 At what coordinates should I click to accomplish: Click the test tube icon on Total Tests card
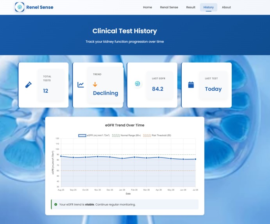(29, 85)
